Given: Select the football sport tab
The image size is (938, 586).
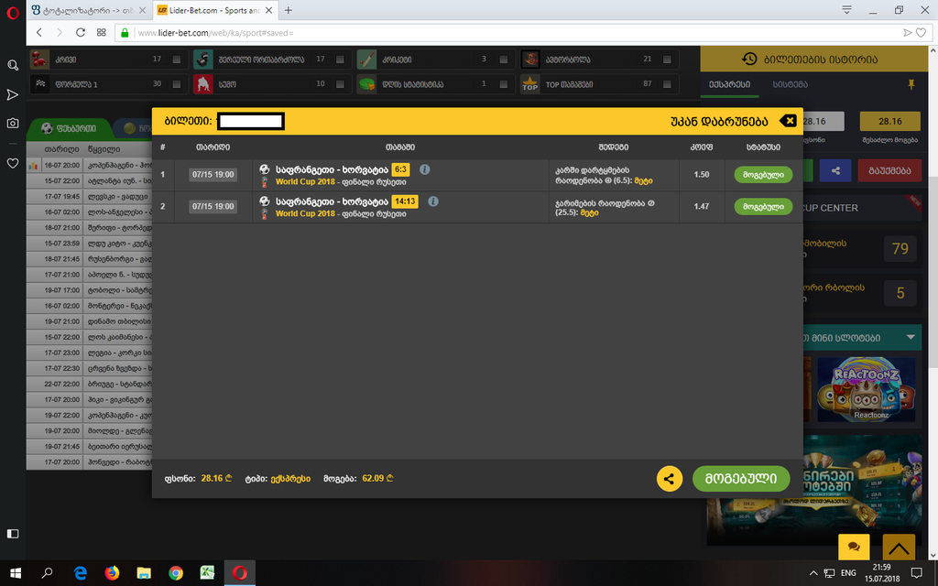Looking at the screenshot, I should tap(69, 128).
